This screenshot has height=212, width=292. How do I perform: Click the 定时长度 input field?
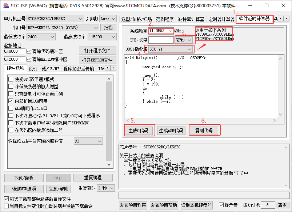[x=161, y=40]
